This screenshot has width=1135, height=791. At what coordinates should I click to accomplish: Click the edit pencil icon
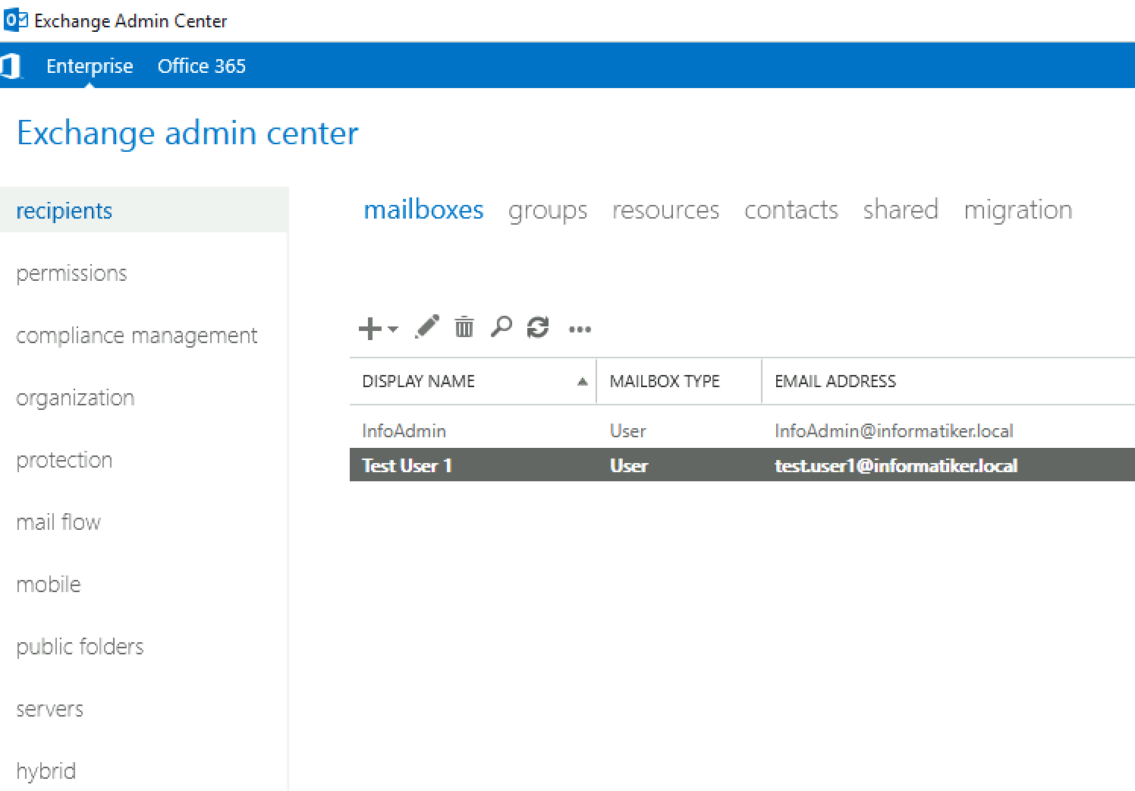427,327
